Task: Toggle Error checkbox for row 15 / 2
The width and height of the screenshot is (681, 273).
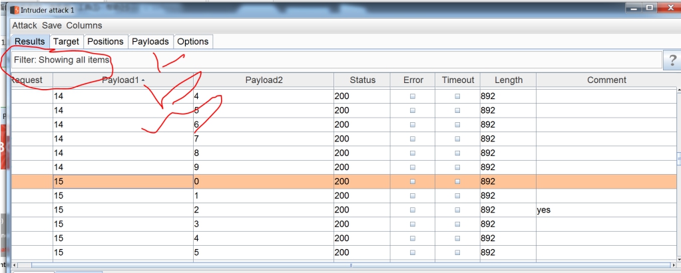Action: pos(413,210)
